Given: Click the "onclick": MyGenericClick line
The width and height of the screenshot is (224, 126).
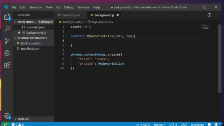Looking at the screenshot, I should (101, 64).
